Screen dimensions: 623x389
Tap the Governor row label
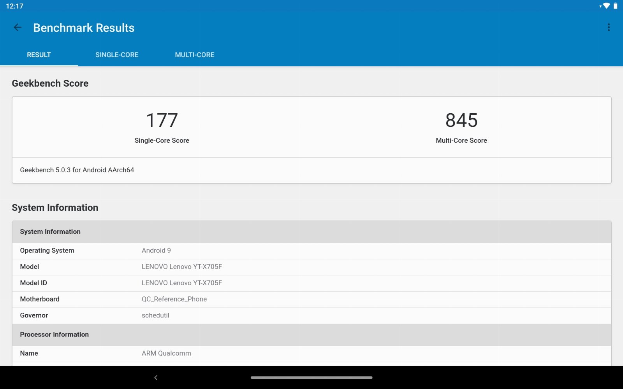[34, 315]
